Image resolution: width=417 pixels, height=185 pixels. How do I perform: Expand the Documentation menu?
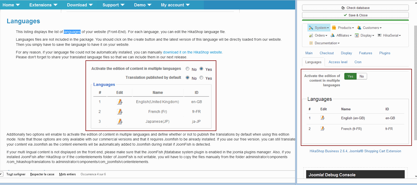(324, 43)
